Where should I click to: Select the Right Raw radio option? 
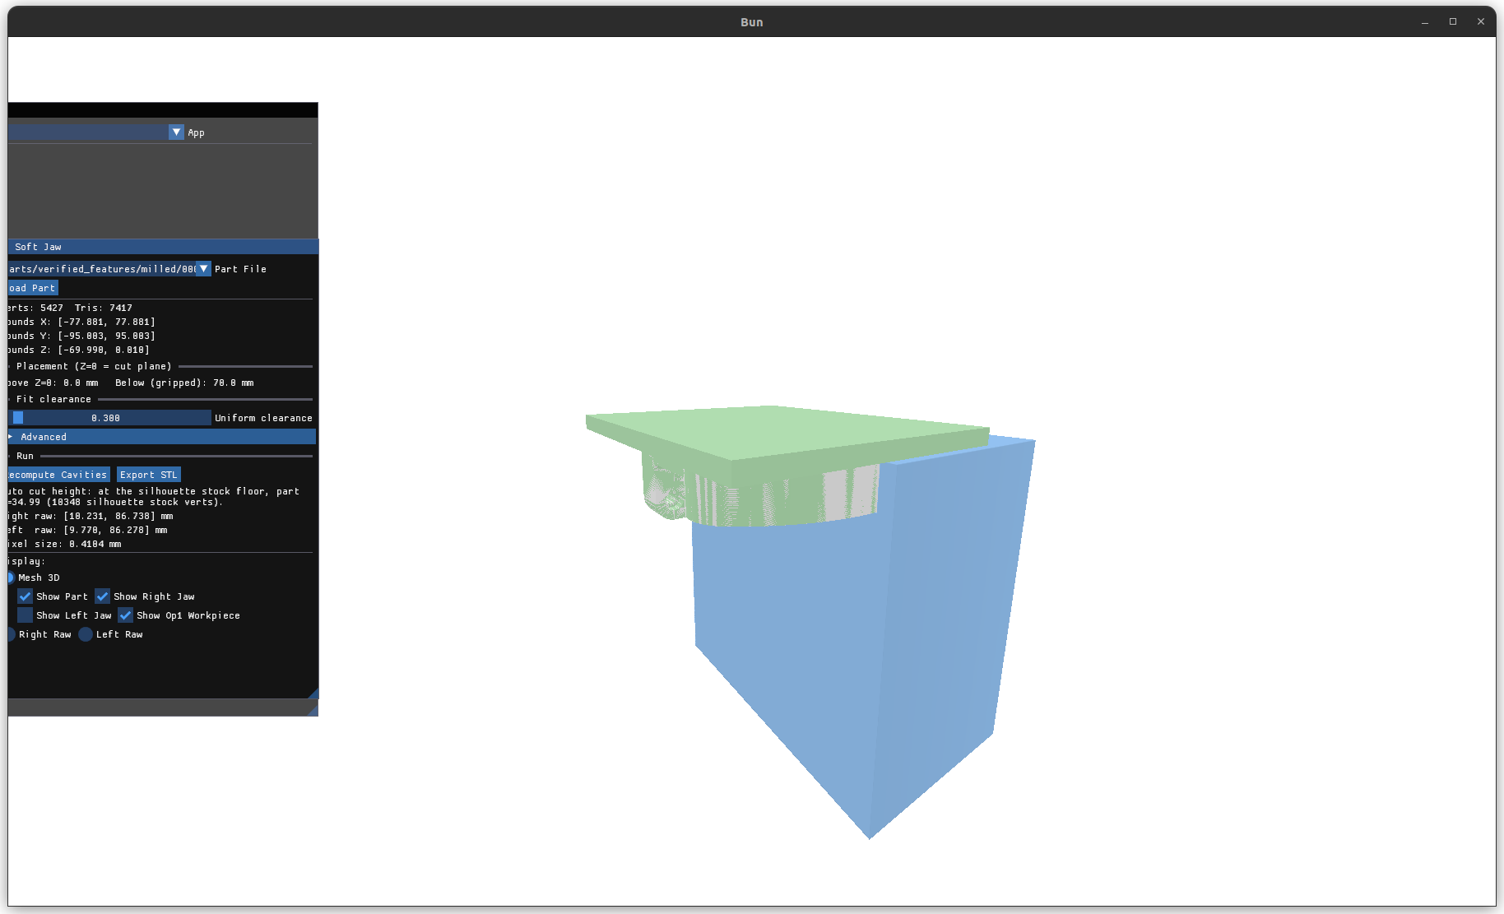(11, 634)
